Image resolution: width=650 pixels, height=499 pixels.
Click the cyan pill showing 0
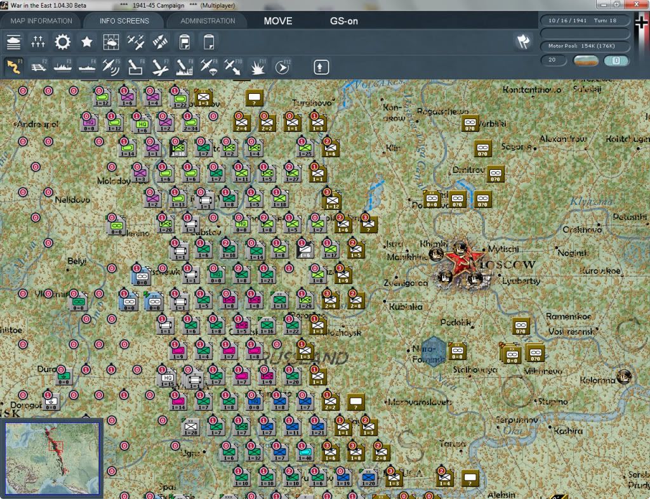pos(616,60)
